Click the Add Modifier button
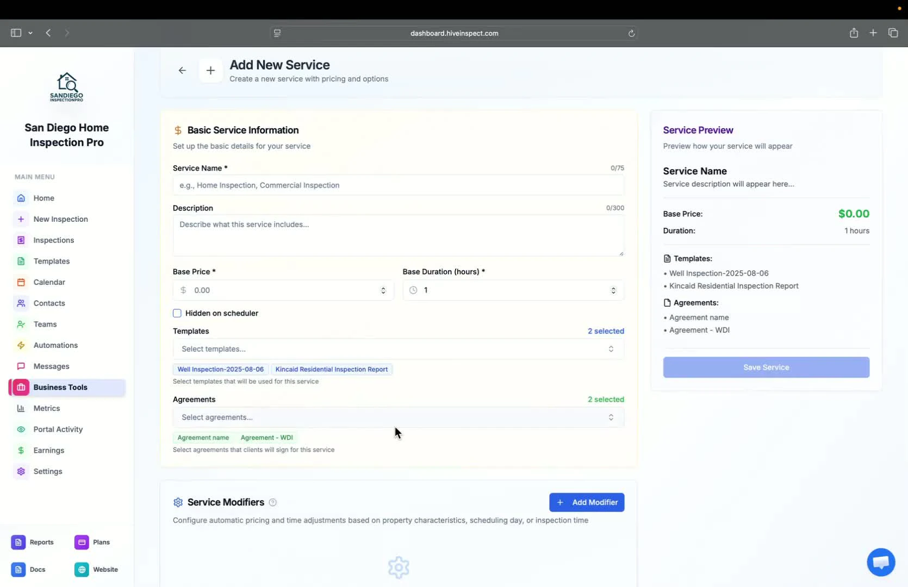This screenshot has width=908, height=587. tap(586, 502)
